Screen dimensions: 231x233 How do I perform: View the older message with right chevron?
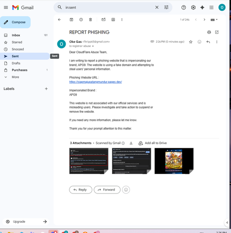tap(204, 20)
